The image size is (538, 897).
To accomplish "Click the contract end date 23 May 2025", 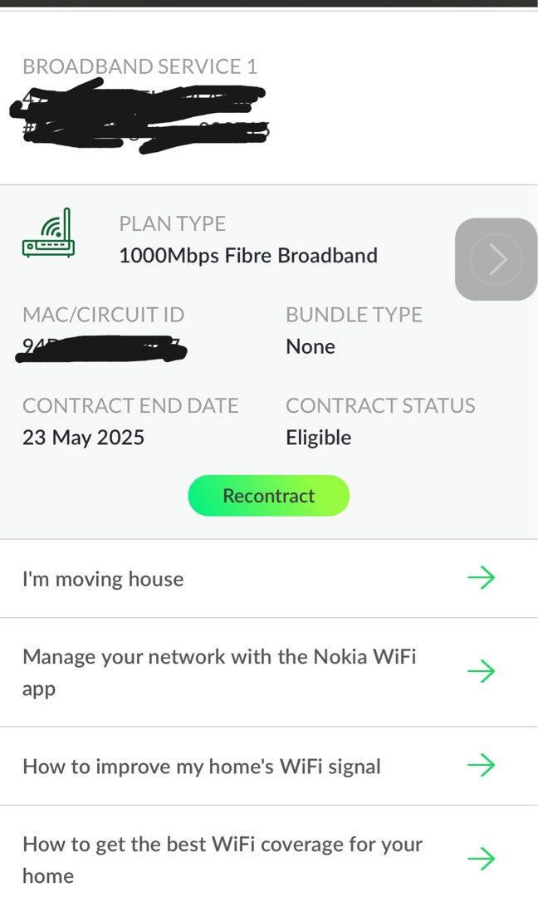I will (83, 437).
